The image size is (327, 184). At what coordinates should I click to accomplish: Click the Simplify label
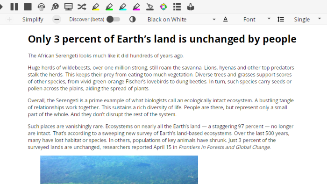[x=33, y=19]
